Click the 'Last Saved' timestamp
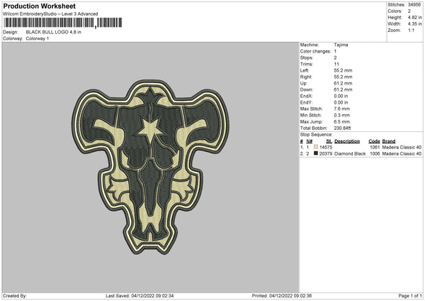The image size is (425, 301). pos(140,295)
